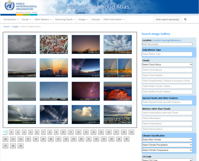
Task: Go to gallery page 32
Action: 96,139
